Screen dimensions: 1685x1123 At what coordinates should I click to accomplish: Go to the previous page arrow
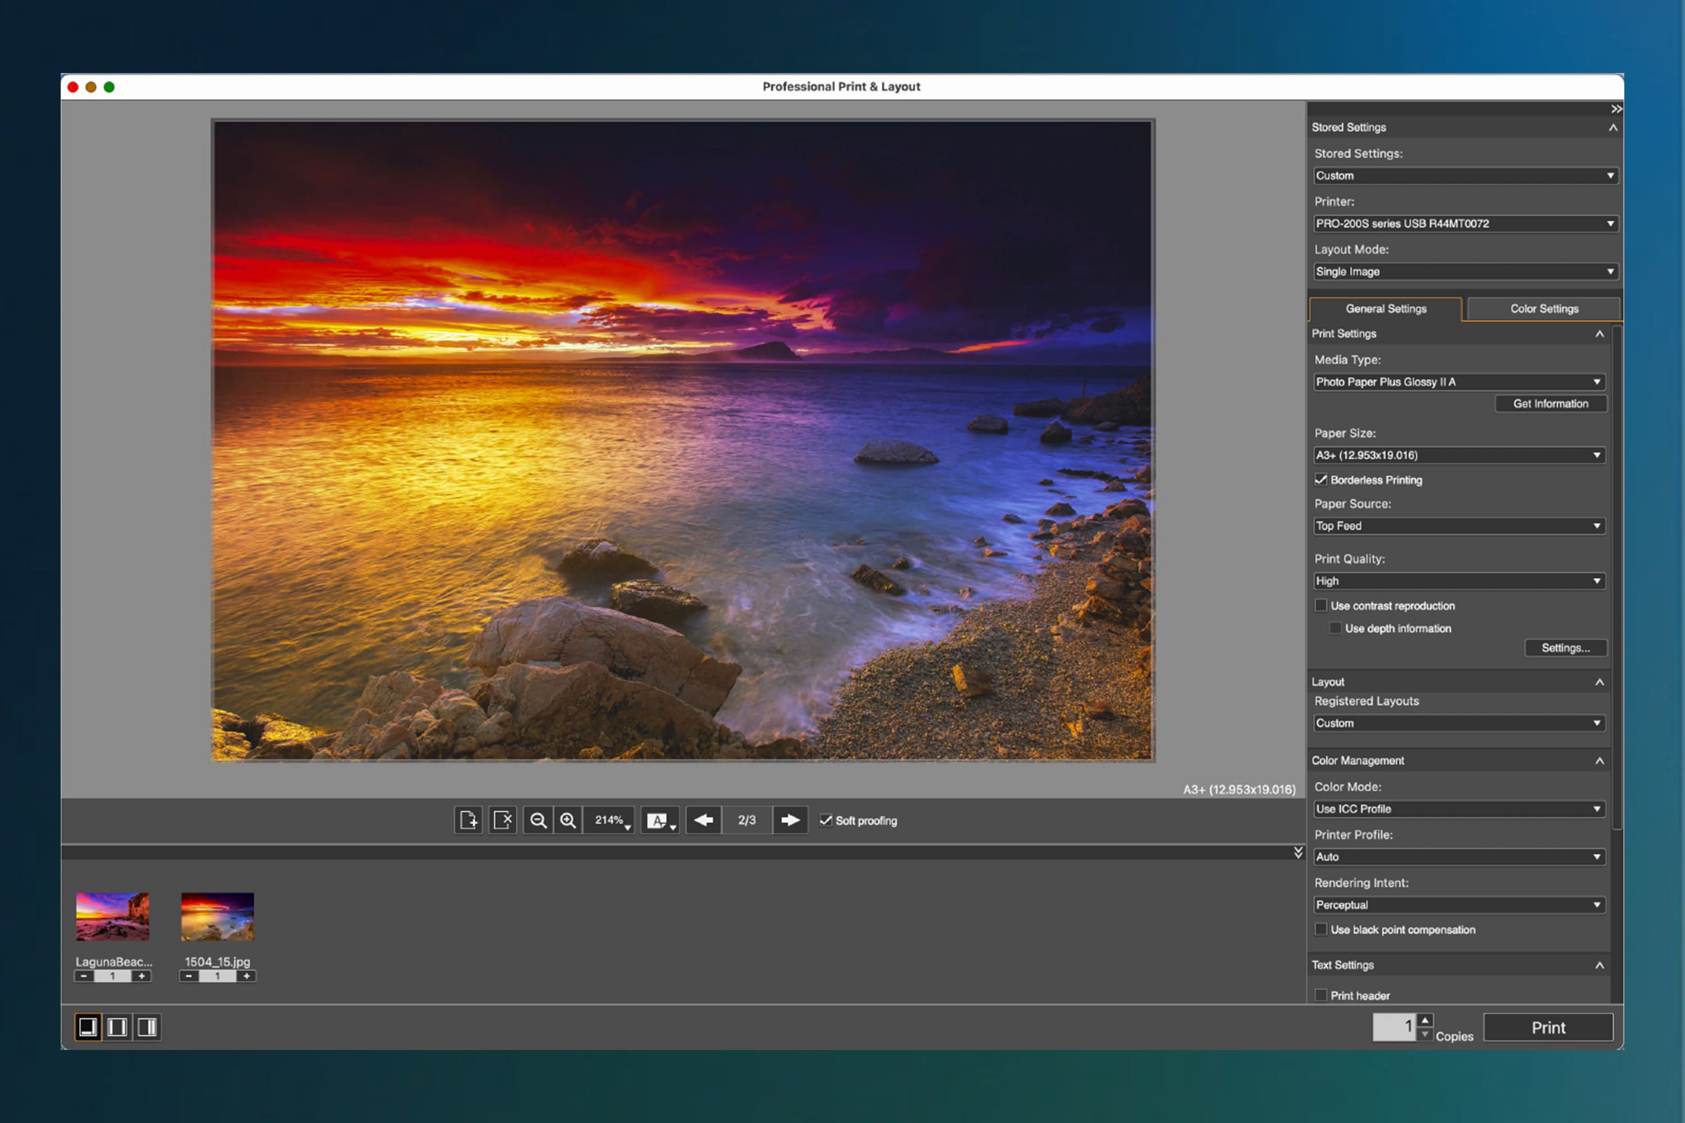coord(704,820)
